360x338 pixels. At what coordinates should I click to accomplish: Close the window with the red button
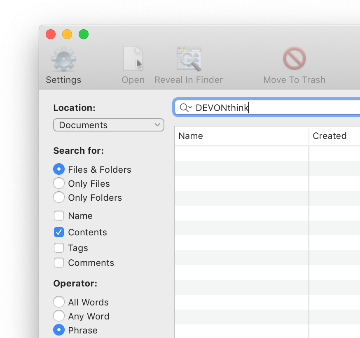[51, 35]
